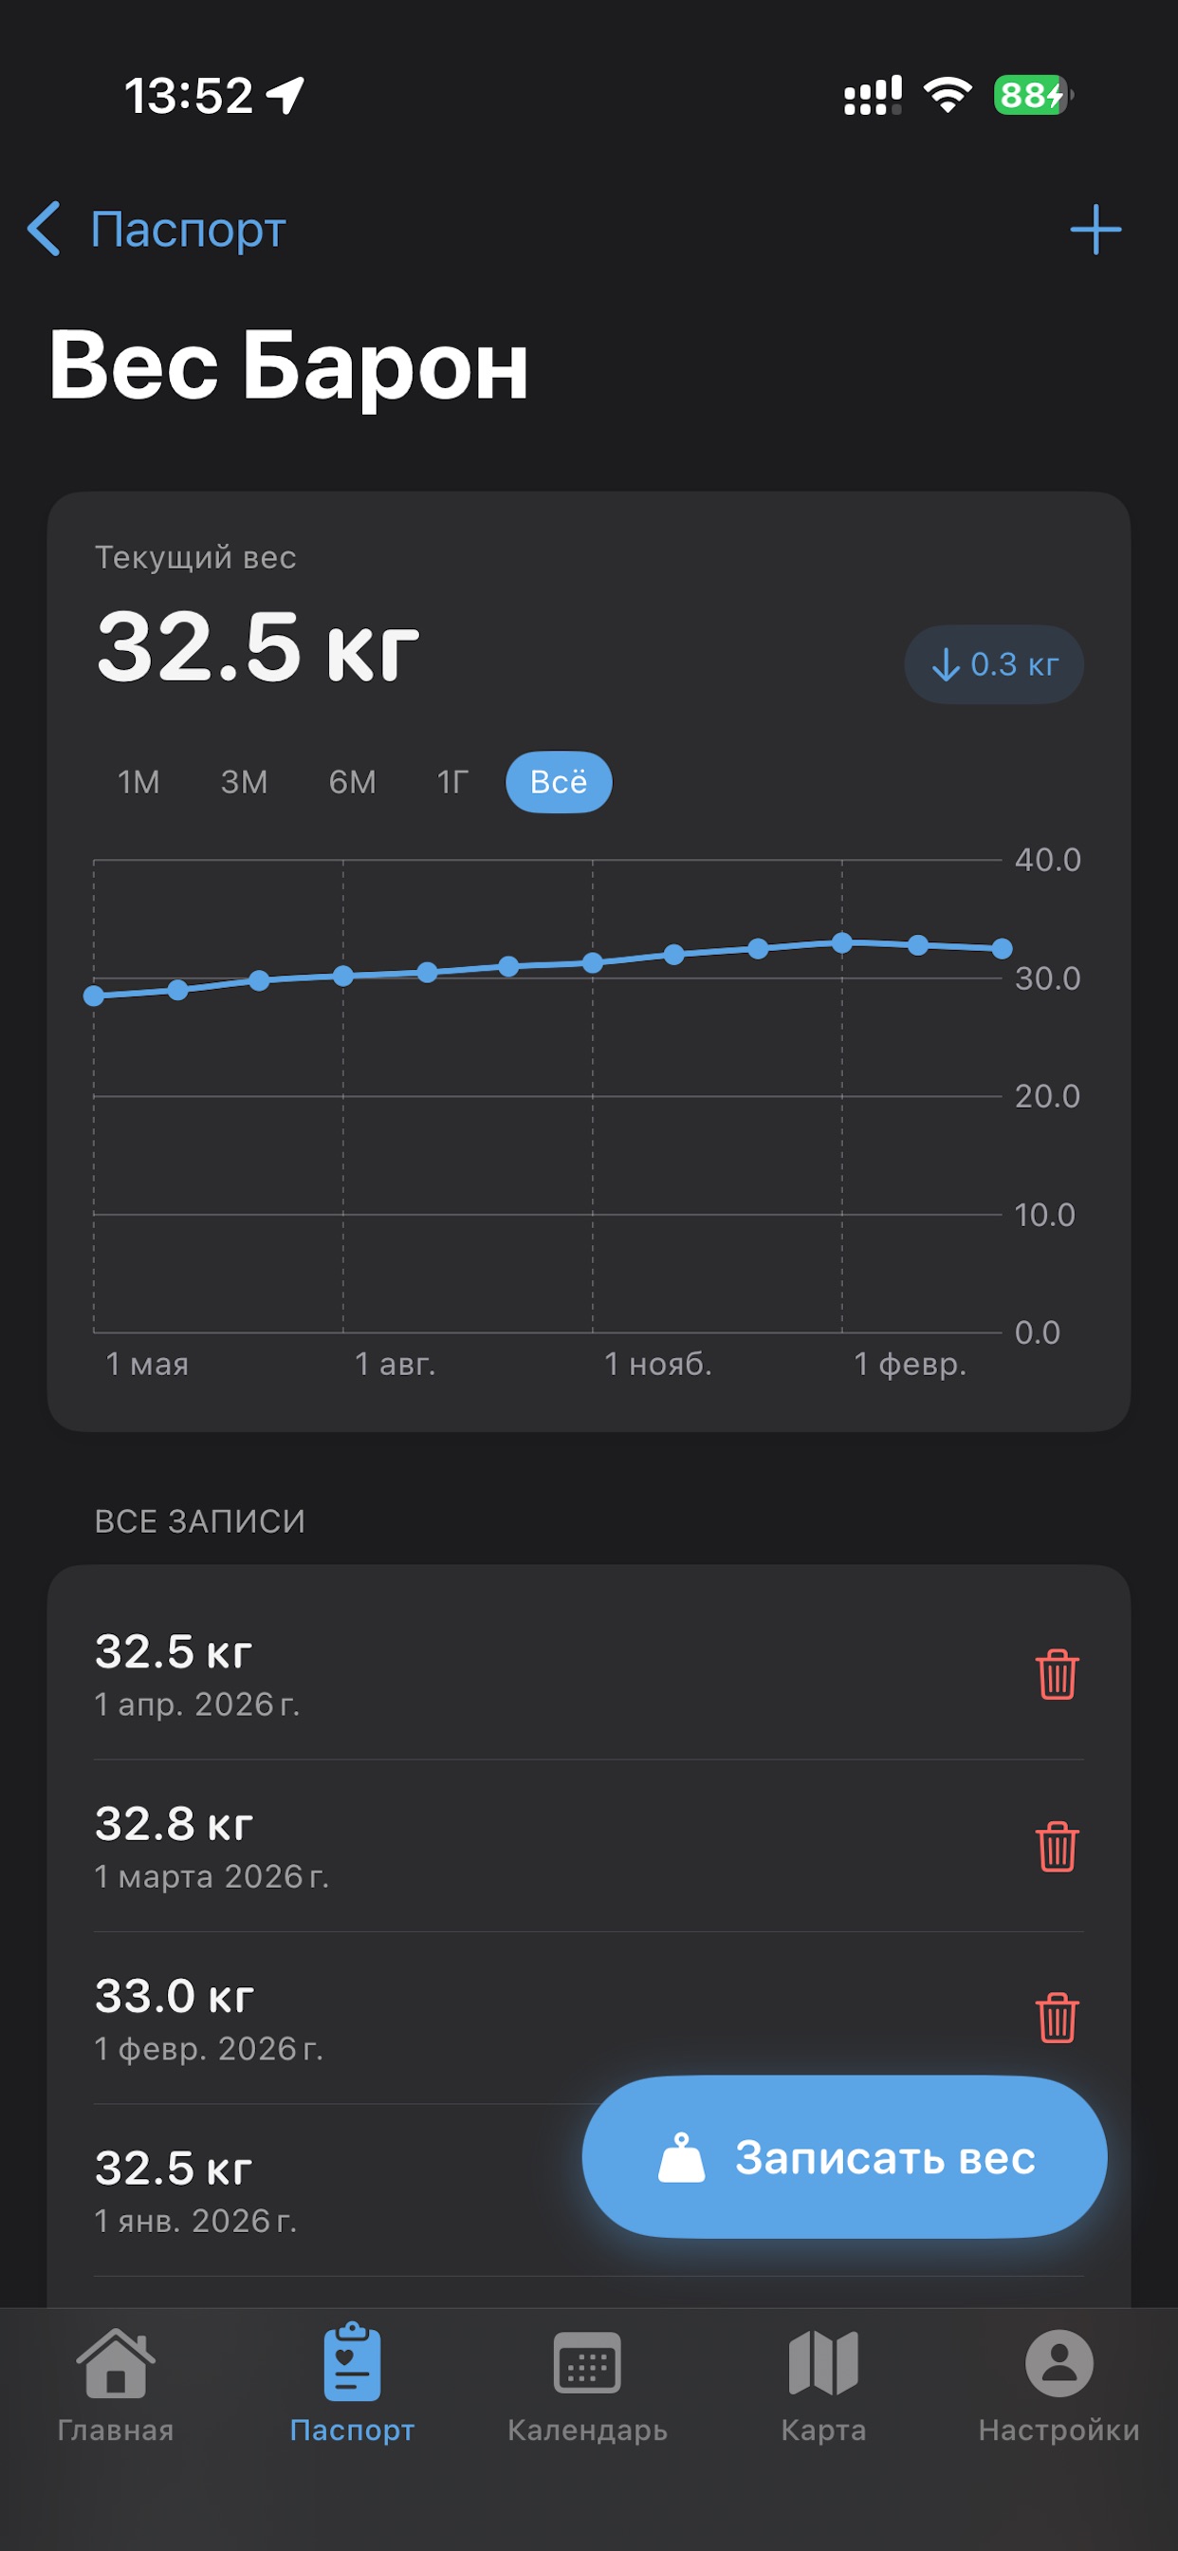This screenshot has height=2551, width=1178.
Task: Select the Всё time range
Action: coord(559,782)
